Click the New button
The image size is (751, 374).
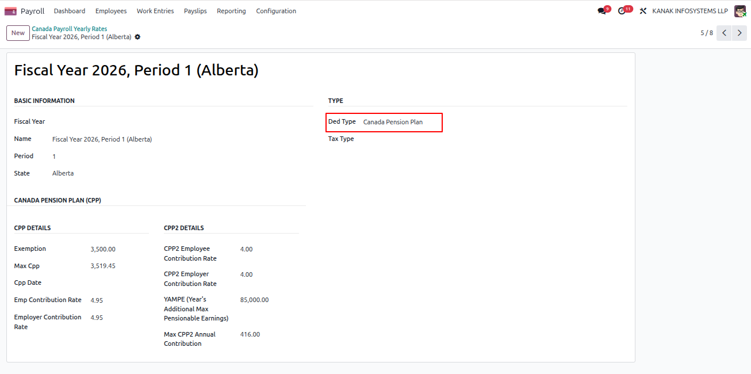pyautogui.click(x=18, y=33)
